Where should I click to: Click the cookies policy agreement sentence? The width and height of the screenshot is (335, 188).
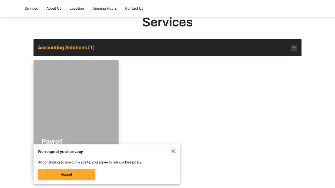[90, 162]
